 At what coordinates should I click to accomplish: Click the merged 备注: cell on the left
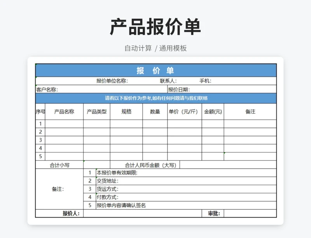(x=59, y=189)
